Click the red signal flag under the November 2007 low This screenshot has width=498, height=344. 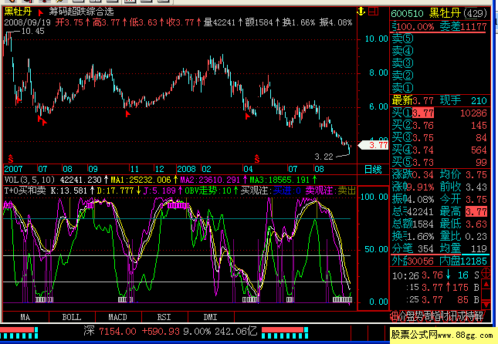128,113
